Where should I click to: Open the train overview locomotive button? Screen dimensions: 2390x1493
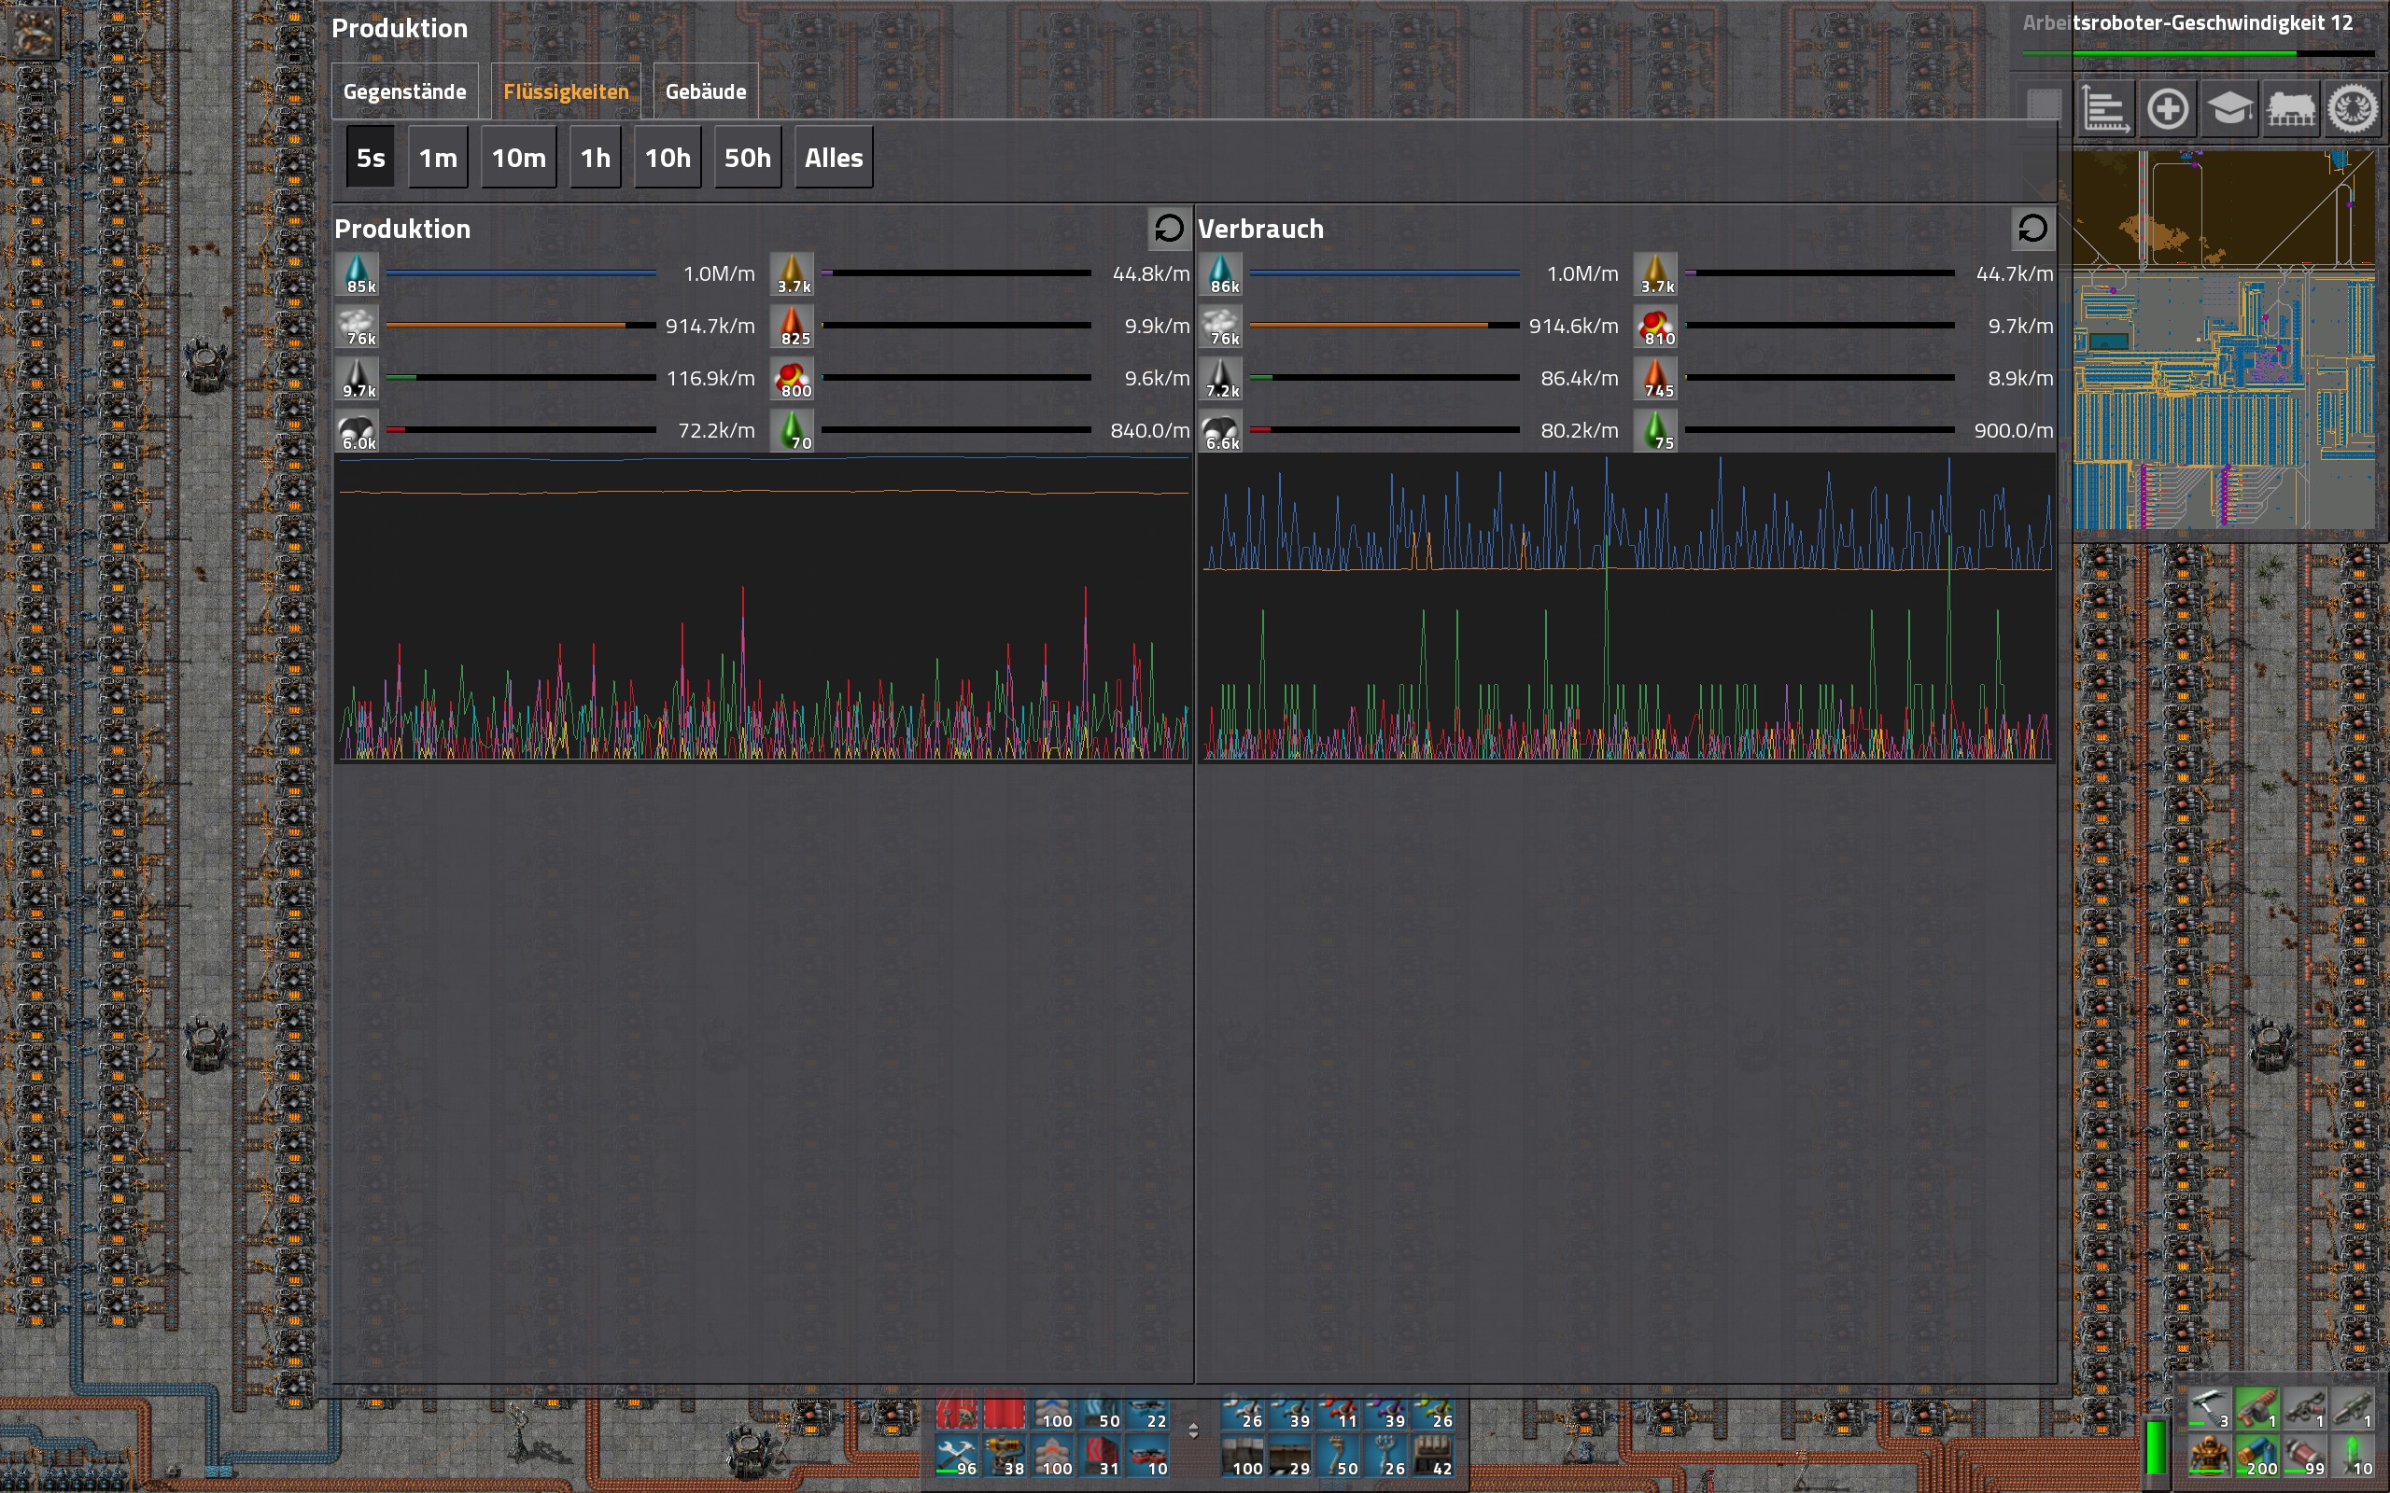pos(2291,108)
